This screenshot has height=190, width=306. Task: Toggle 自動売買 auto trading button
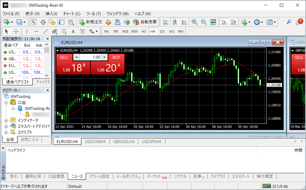point(145,22)
